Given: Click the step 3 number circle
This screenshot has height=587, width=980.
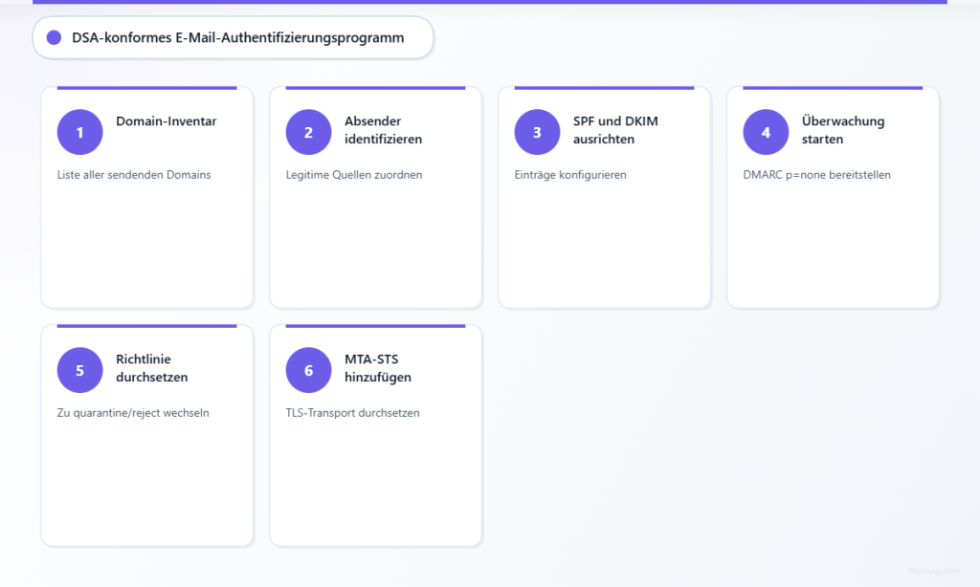Looking at the screenshot, I should click(x=538, y=132).
